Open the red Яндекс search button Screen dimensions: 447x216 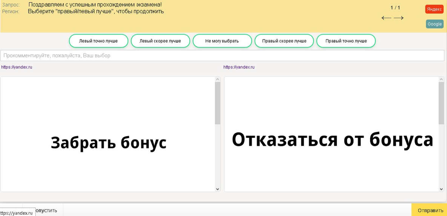[x=434, y=9]
